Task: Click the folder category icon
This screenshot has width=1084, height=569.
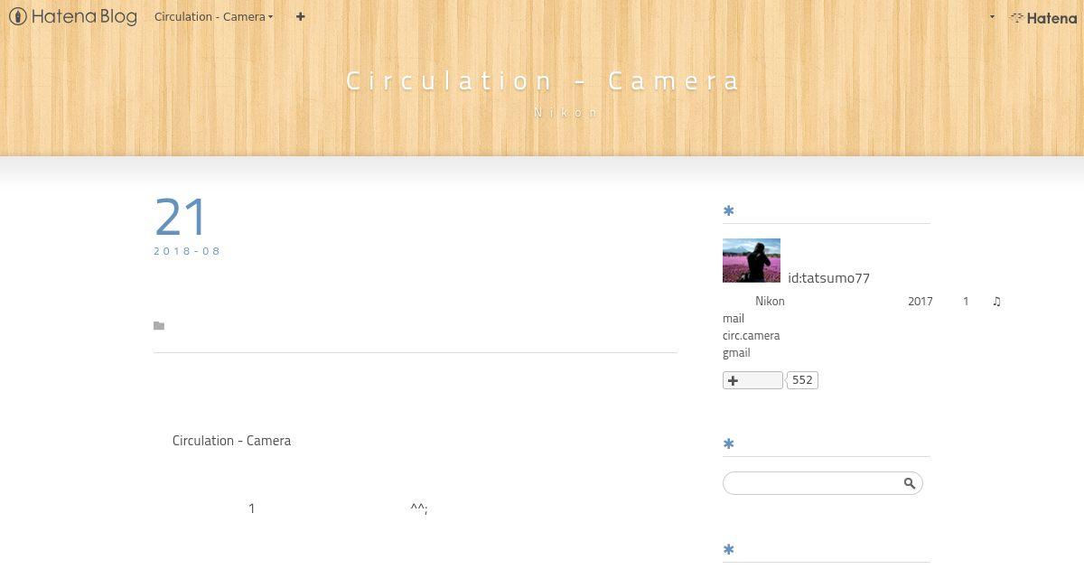Action: pyautogui.click(x=159, y=326)
